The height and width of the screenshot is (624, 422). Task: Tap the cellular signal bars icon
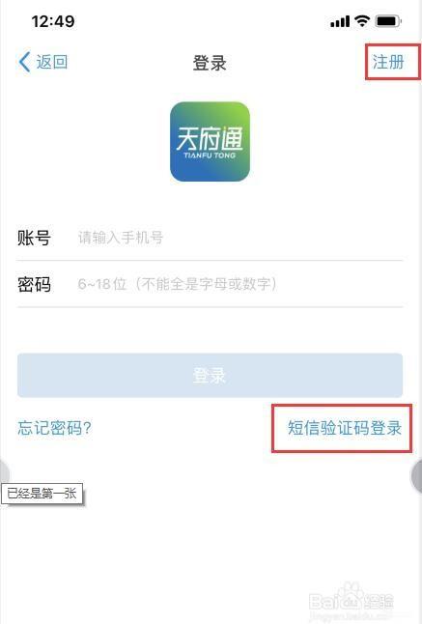(x=340, y=21)
